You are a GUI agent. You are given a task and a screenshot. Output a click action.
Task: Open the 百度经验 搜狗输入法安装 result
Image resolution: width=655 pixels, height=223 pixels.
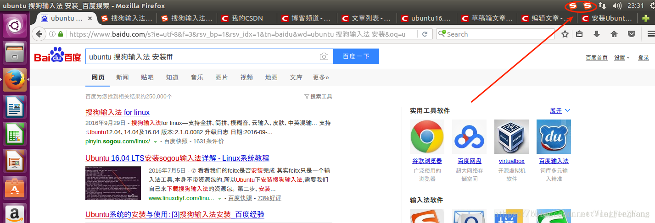tap(175, 214)
